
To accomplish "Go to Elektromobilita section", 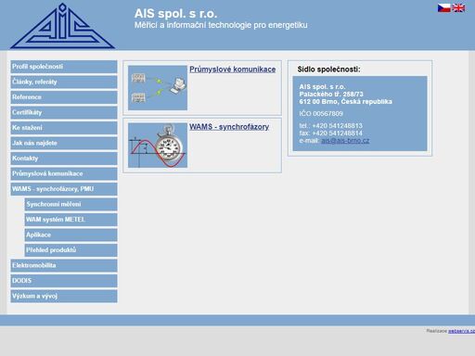I will click(x=64, y=265).
